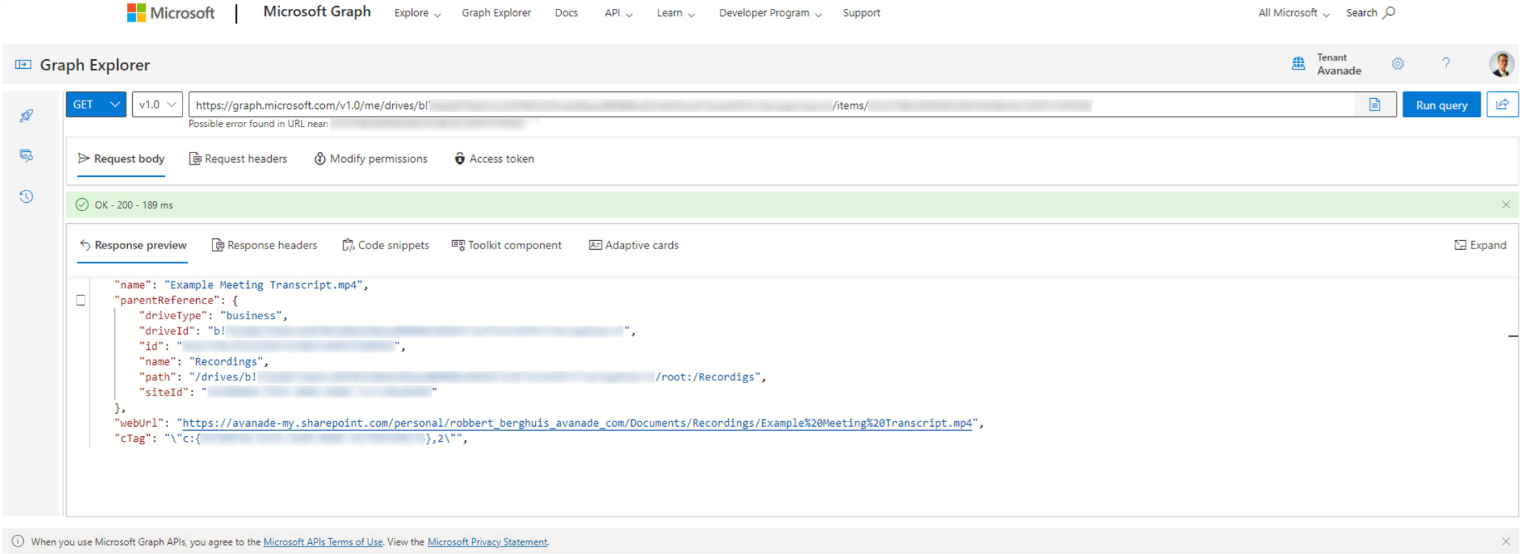Viewport: 1520px width, 554px height.
Task: Click the Graph Explorer header icon
Action: [x=23, y=65]
